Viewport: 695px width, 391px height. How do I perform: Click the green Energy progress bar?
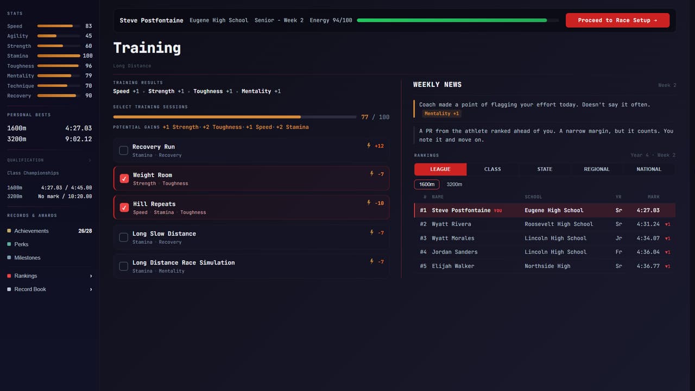[x=458, y=20]
